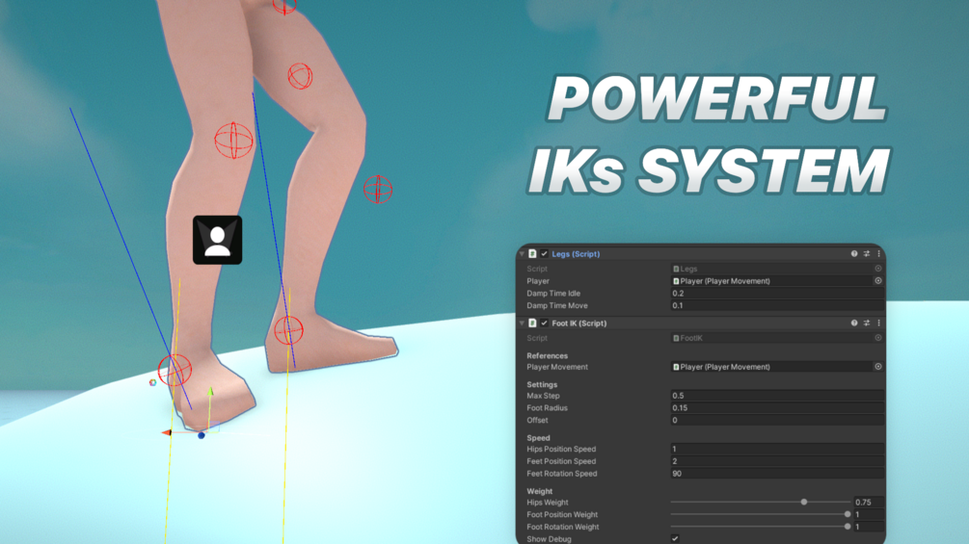Click the green Y-axis move gizmo arrow
The width and height of the screenshot is (969, 544).
tap(211, 392)
